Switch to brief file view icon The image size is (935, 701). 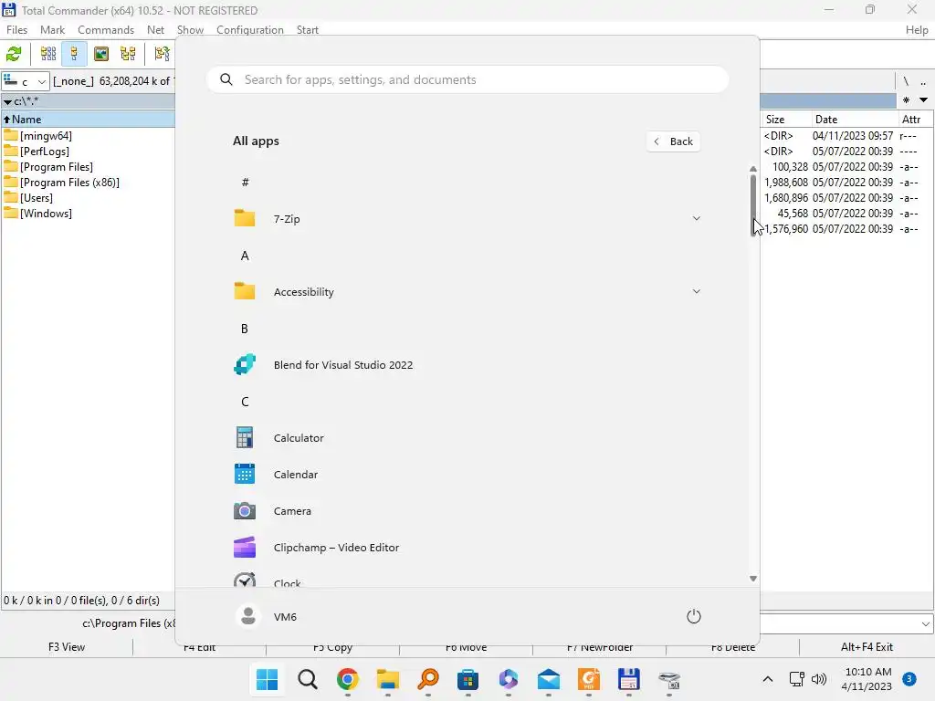(48, 54)
